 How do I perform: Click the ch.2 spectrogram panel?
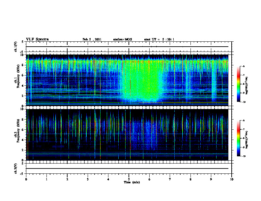(127, 135)
